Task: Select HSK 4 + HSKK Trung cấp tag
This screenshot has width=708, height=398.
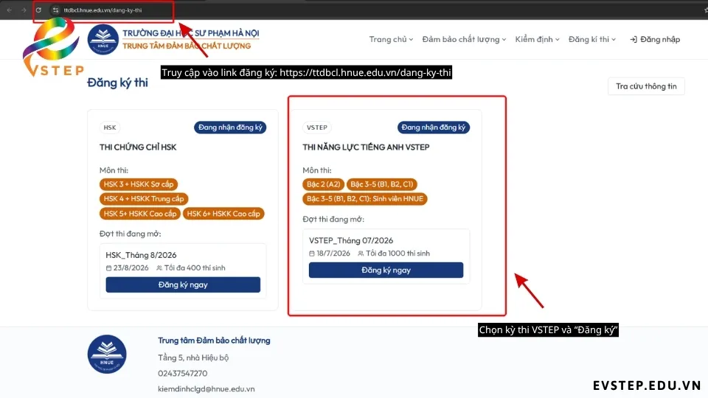Action: pyautogui.click(x=144, y=198)
